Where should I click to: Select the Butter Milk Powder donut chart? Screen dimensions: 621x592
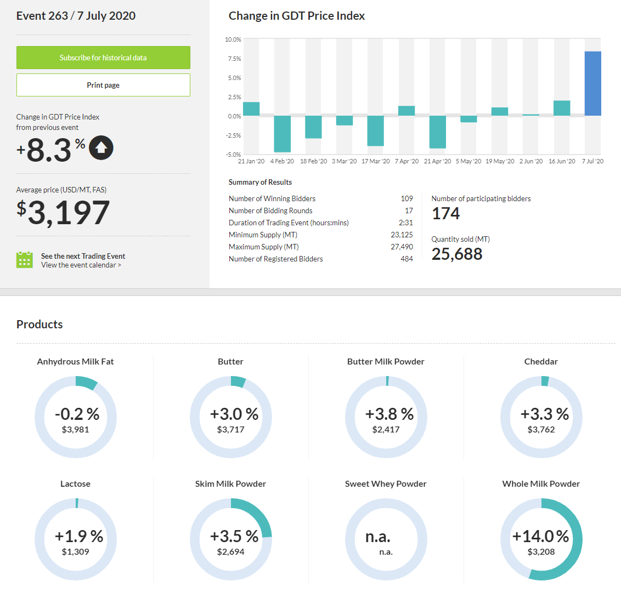(386, 418)
